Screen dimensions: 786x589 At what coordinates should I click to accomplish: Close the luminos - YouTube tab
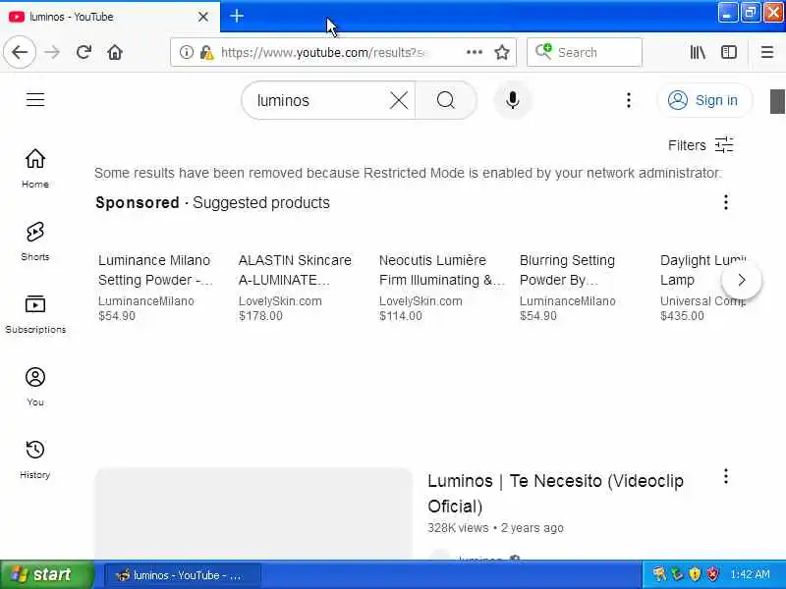[x=203, y=17]
